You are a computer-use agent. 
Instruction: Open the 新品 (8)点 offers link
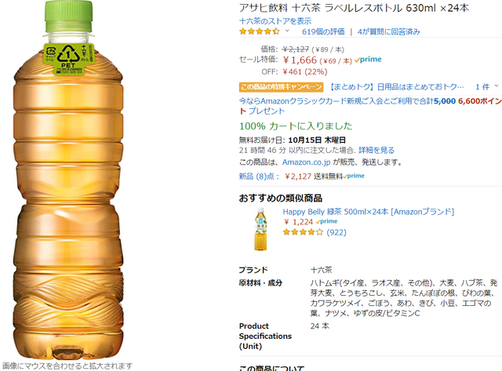coord(259,176)
